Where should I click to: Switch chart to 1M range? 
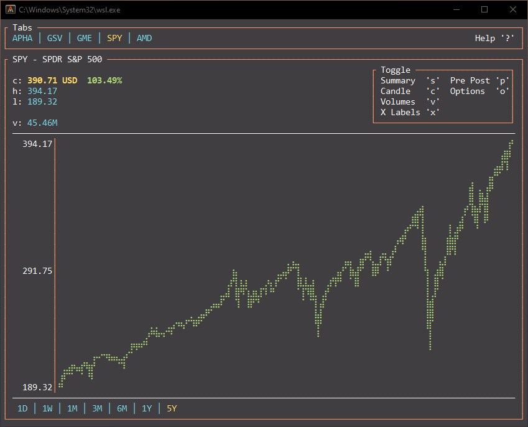pyautogui.click(x=72, y=408)
